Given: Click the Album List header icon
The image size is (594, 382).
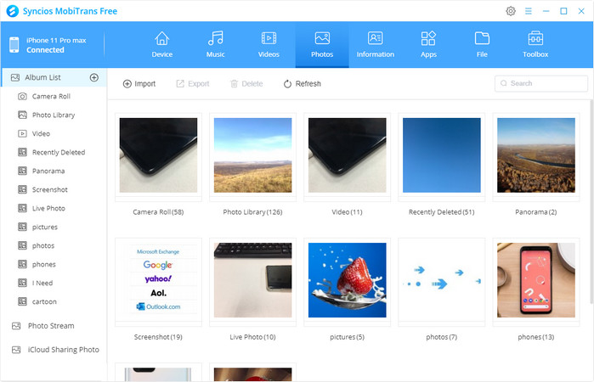Looking at the screenshot, I should pos(15,77).
